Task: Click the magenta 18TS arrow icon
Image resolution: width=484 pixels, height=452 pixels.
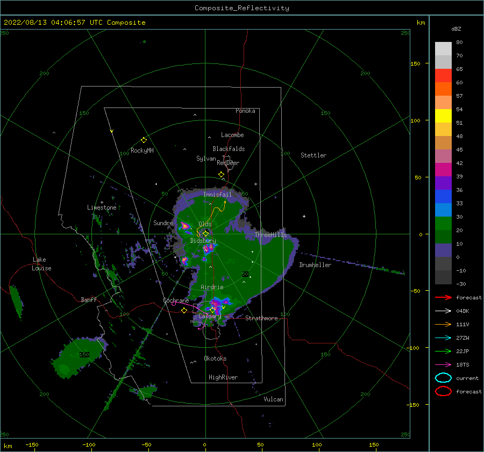Action: click(x=443, y=365)
